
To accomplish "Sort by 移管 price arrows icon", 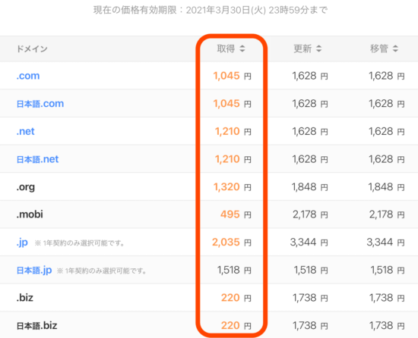I will click(395, 49).
